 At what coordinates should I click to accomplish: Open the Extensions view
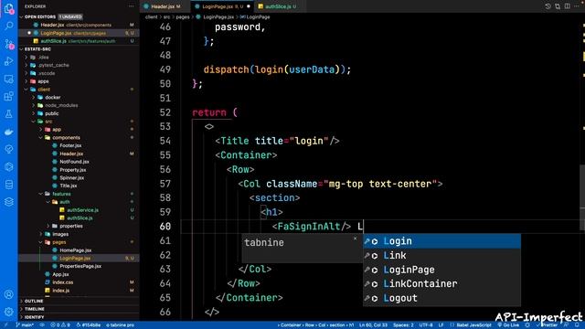tap(8, 97)
